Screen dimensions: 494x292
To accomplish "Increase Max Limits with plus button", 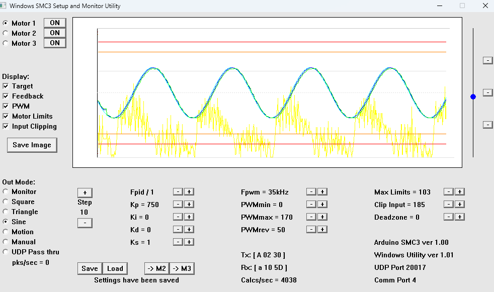I will pos(459,192).
